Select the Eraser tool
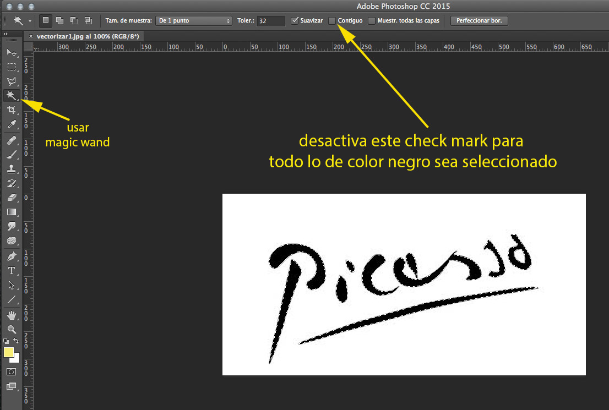609x410 pixels. pyautogui.click(x=12, y=198)
